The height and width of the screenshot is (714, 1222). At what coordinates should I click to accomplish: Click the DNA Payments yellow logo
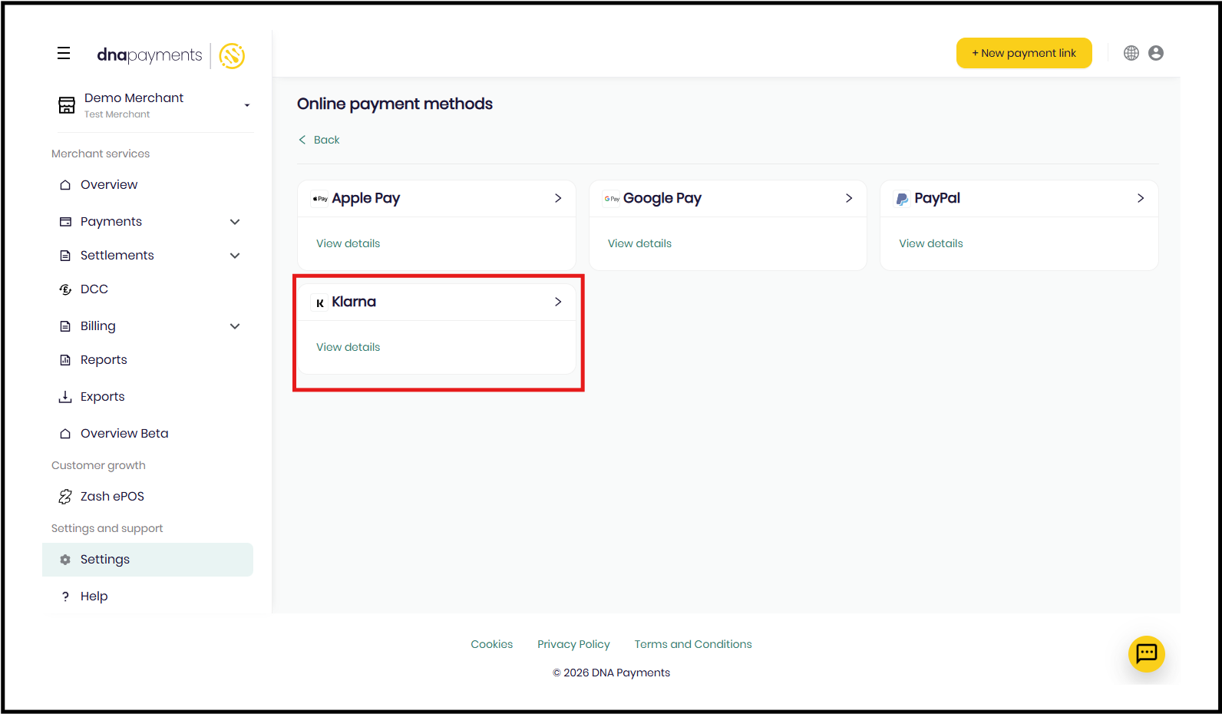pos(232,55)
